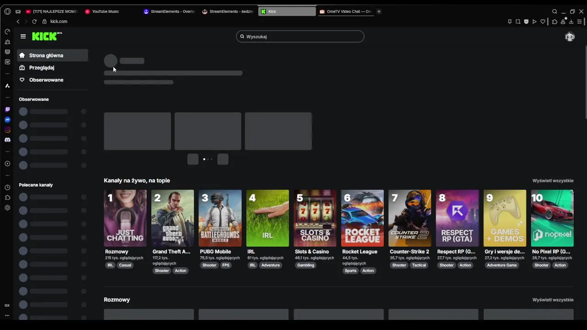Viewport: 587px width, 330px height.
Task: Click the FPS tag under PUBG Mobile
Action: coord(226,265)
